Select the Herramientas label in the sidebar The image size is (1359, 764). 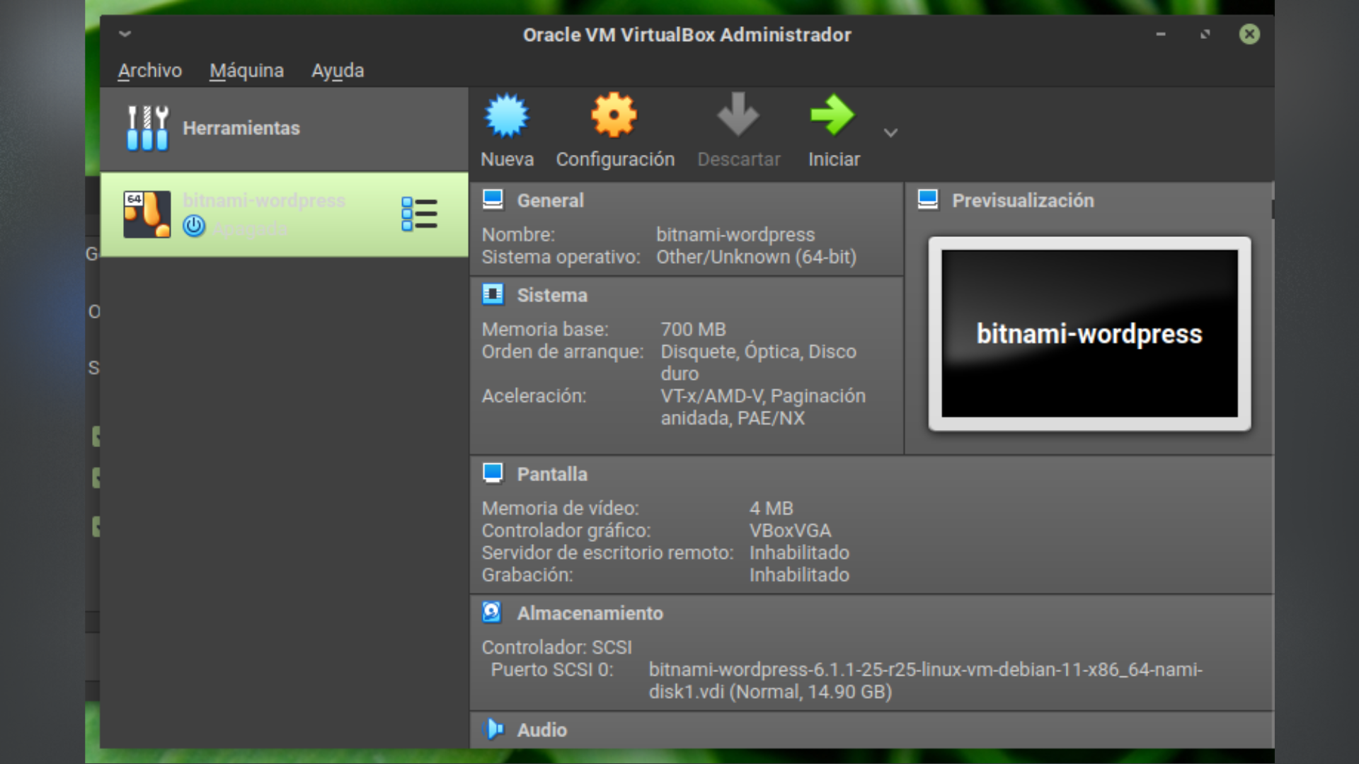click(x=241, y=128)
